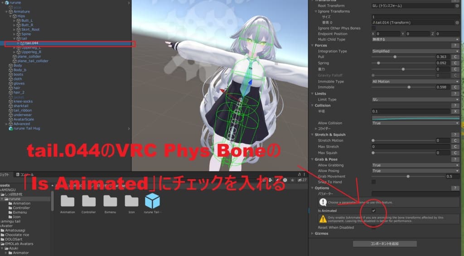Click the gloves object cube icon
Screen dimensions: 464x256
11,83
